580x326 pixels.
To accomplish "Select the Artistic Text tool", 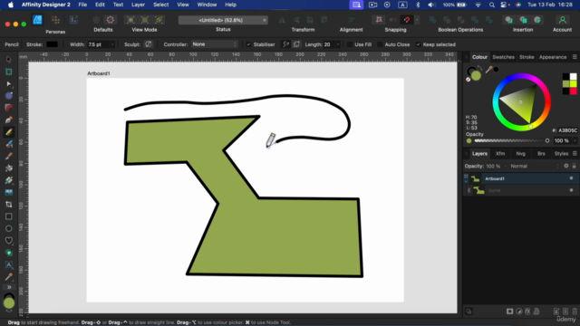I will coord(9,264).
